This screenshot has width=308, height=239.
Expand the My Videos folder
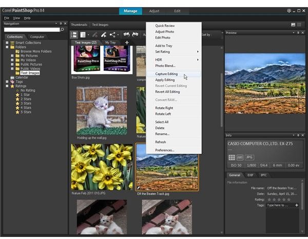(x=12, y=60)
